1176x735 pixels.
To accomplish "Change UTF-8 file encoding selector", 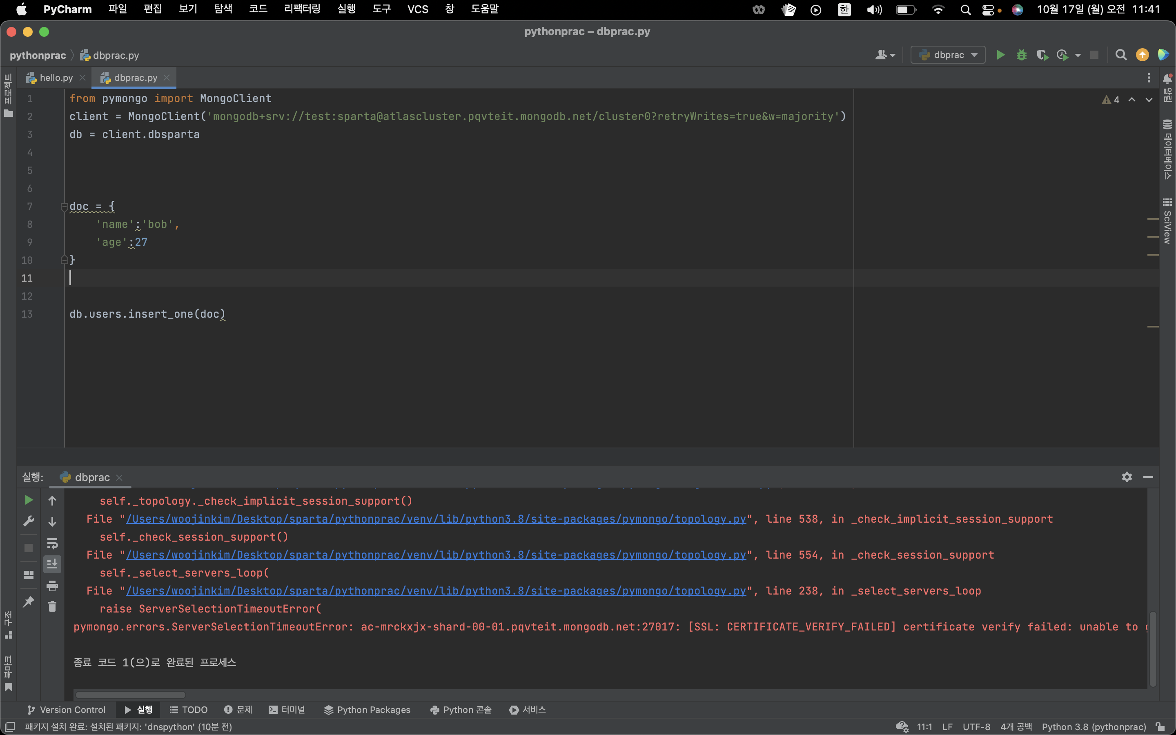I will tap(976, 727).
